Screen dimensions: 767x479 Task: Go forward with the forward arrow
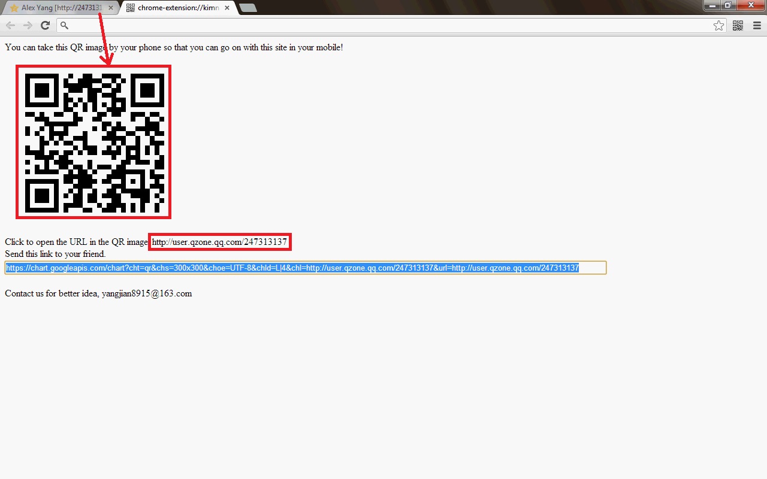click(28, 25)
